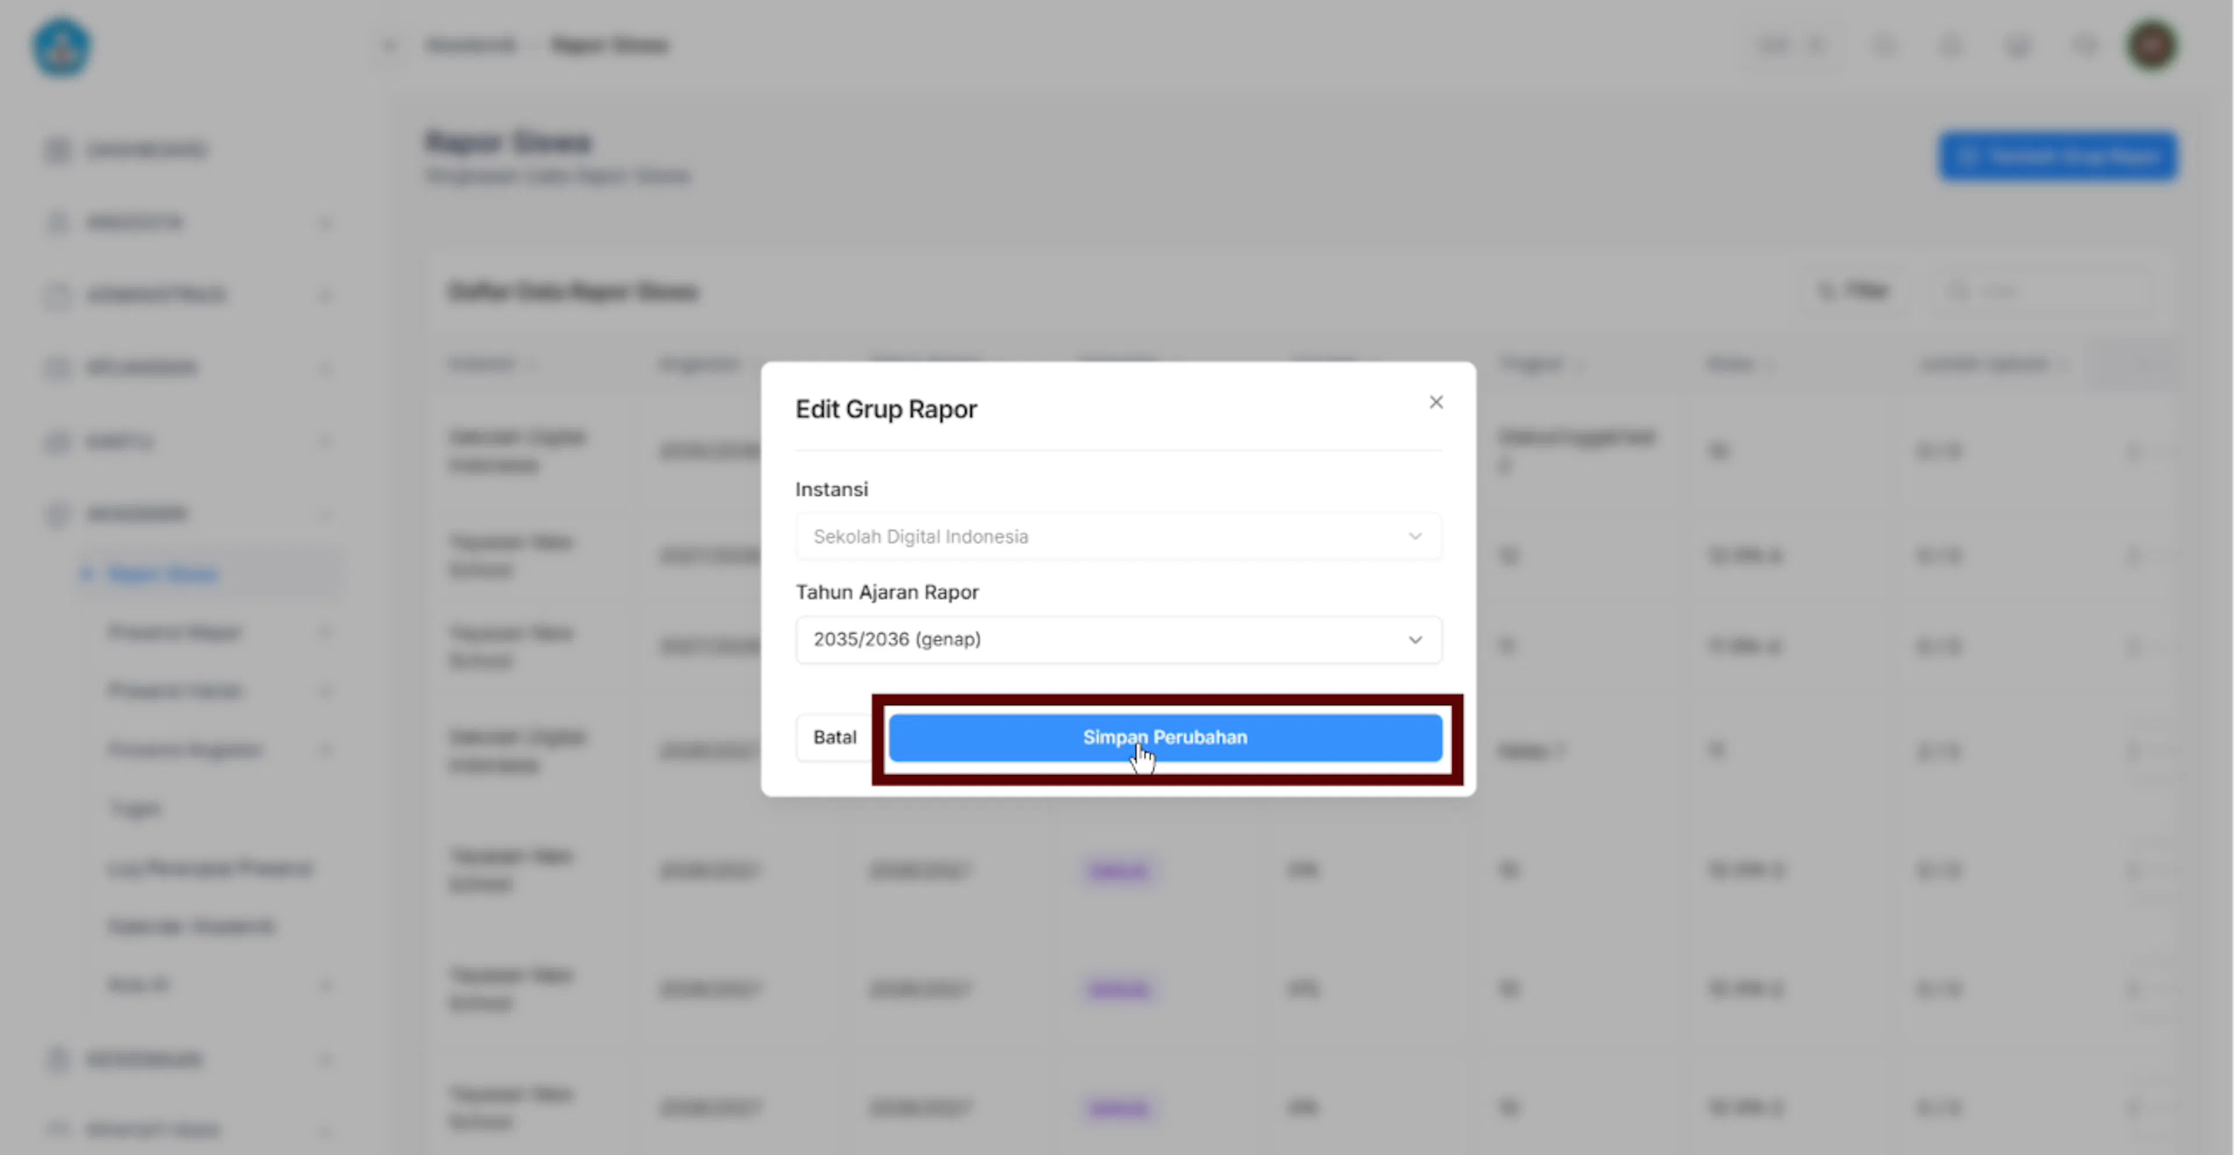
Task: Open the Filter button above the table
Action: 1852,290
